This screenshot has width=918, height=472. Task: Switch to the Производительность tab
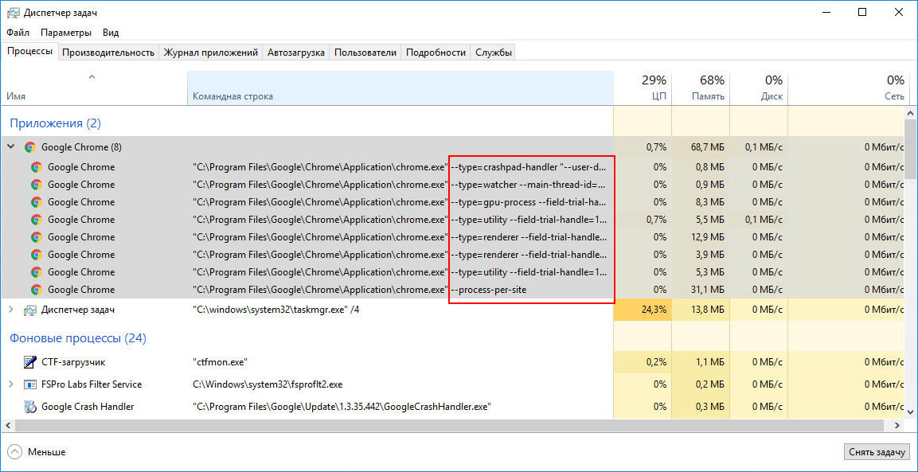108,52
